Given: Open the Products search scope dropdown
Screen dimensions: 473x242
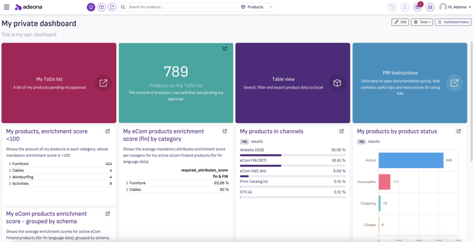Looking at the screenshot, I should coord(257,7).
